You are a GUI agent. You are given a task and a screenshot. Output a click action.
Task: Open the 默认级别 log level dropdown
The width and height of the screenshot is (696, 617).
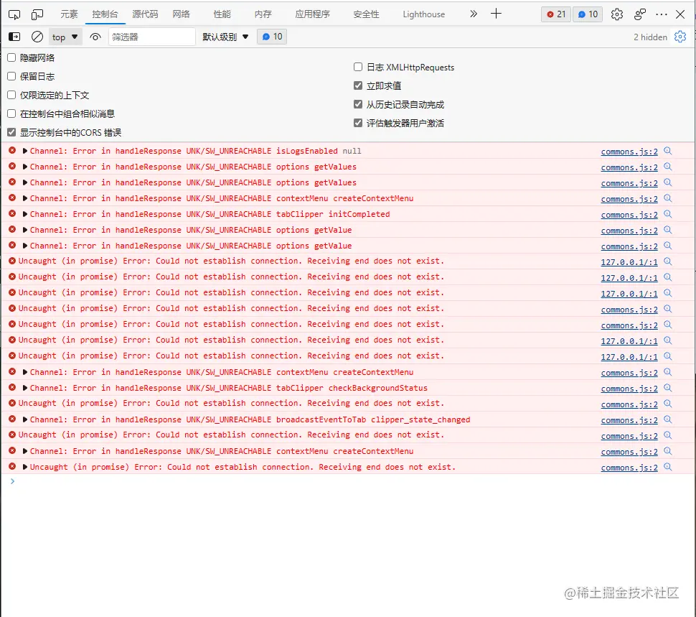pos(224,36)
